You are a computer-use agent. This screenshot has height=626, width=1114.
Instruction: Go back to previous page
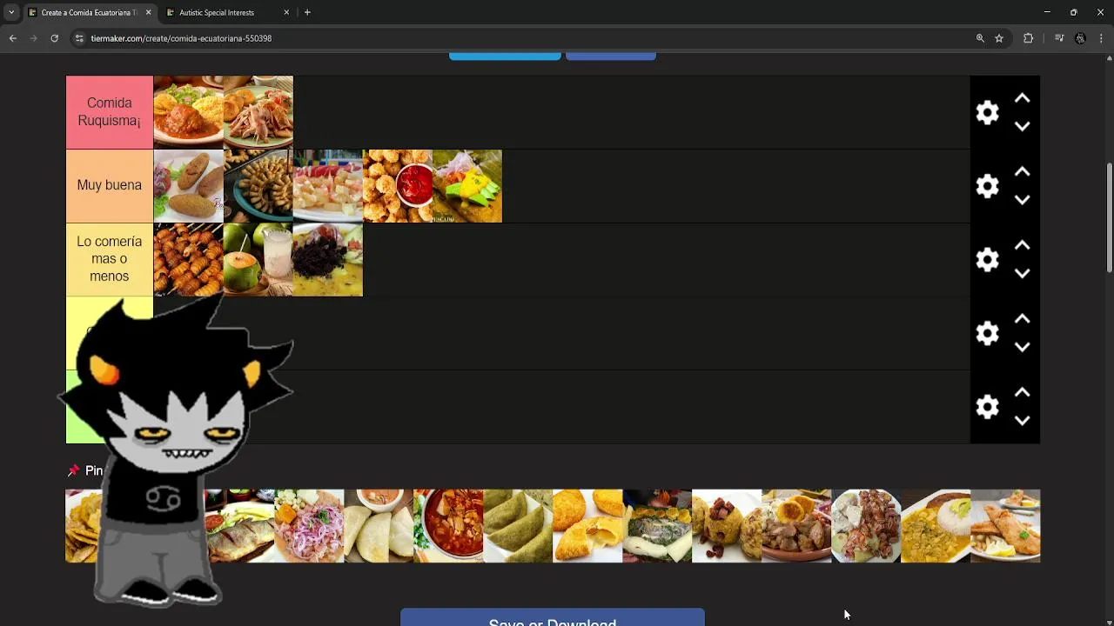12,38
